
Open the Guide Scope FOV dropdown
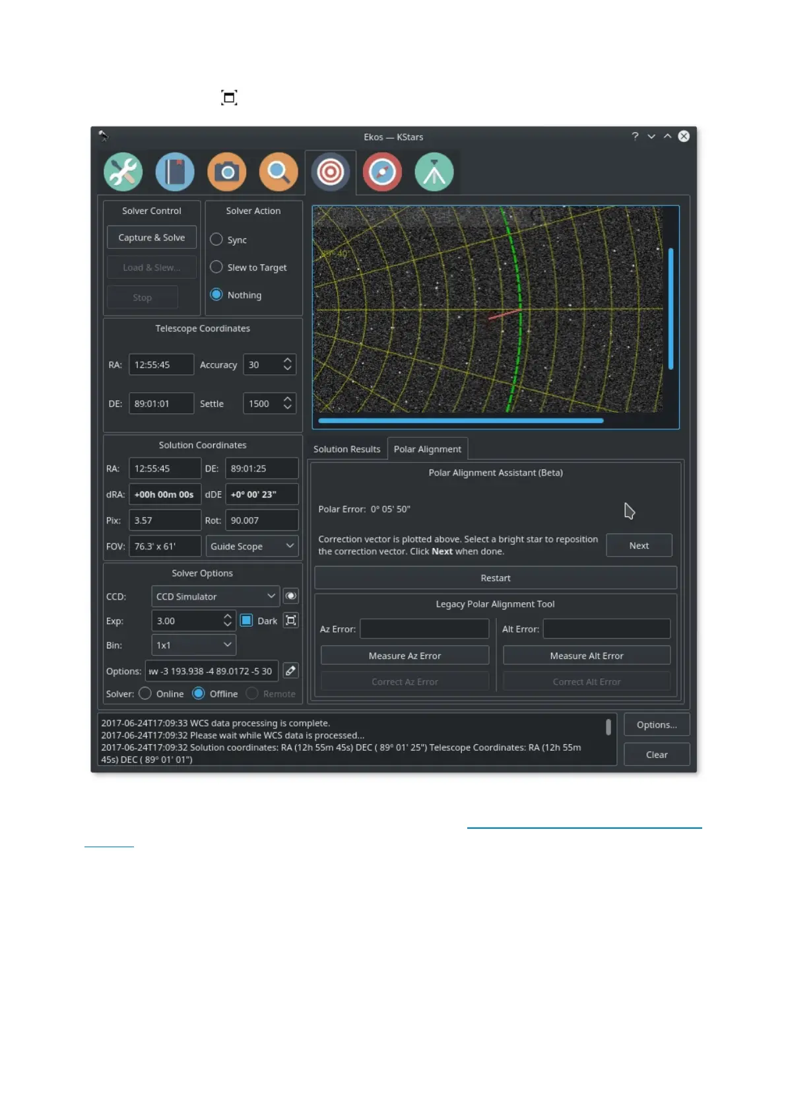(x=252, y=546)
